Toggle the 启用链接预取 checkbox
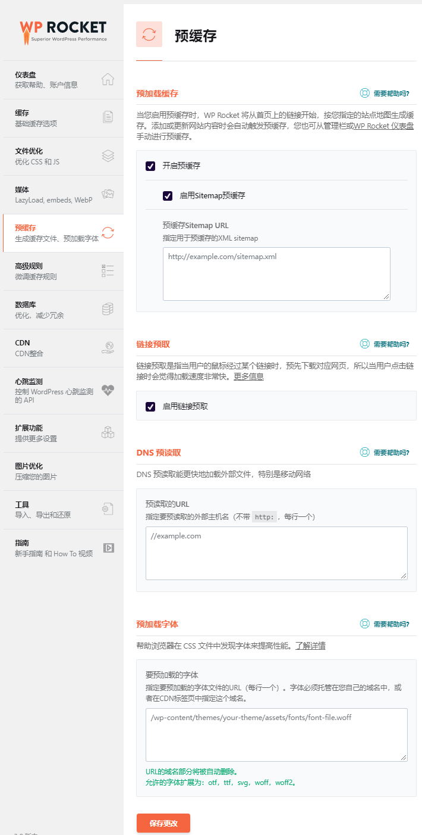The image size is (422, 835). (x=150, y=407)
